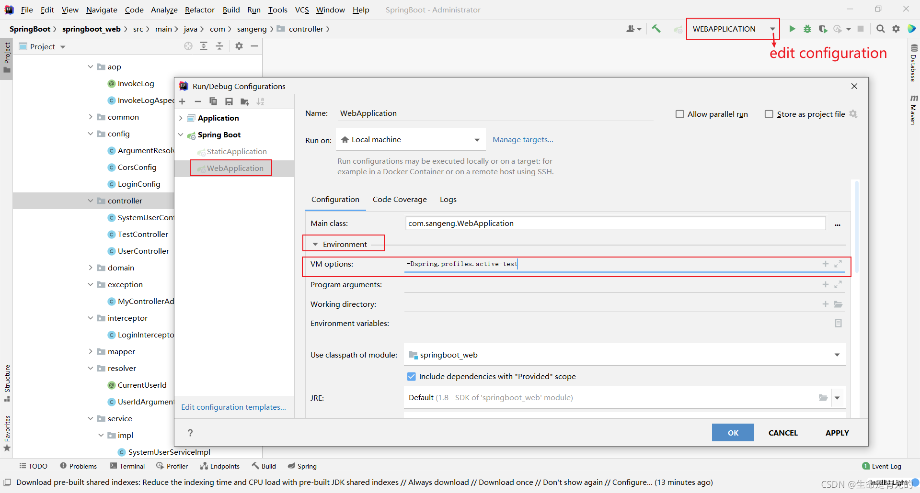Create new folder icon in dialog toolbar
The width and height of the screenshot is (920, 493).
point(245,101)
